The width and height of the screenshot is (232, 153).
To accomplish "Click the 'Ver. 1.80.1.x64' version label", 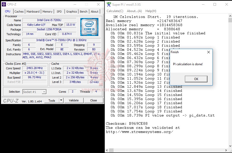I will (32, 101).
